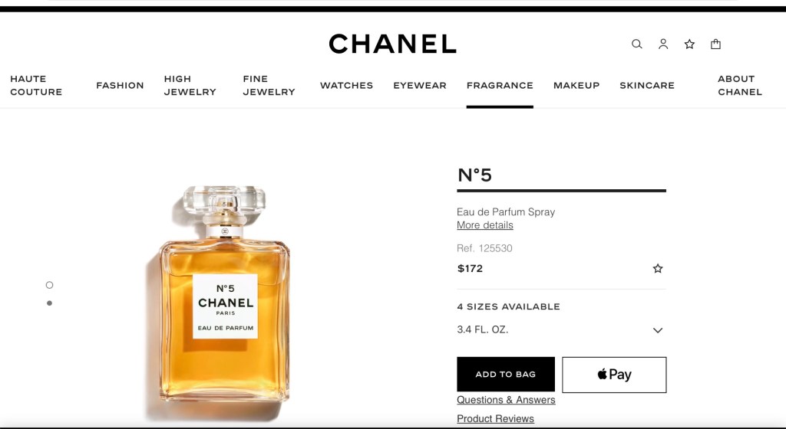Open the Haute Couture menu

click(36, 86)
